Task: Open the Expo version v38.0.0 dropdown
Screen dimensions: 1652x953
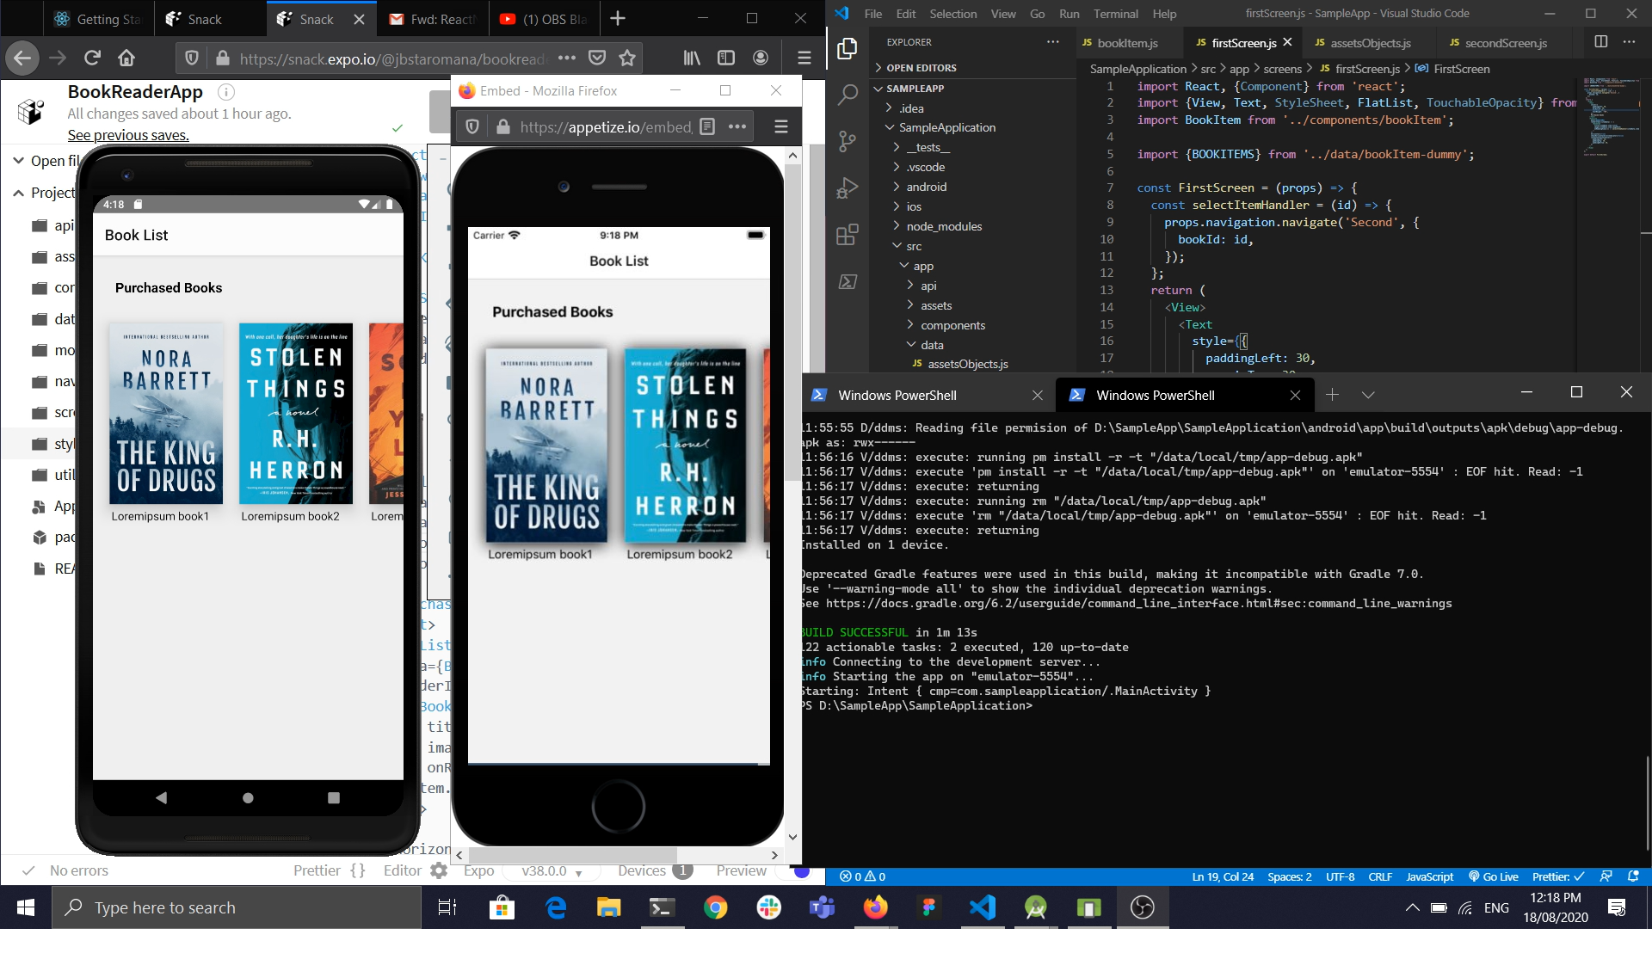Action: click(552, 870)
